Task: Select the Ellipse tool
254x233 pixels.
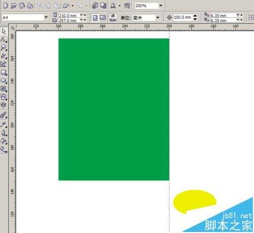Action: click(x=4, y=80)
